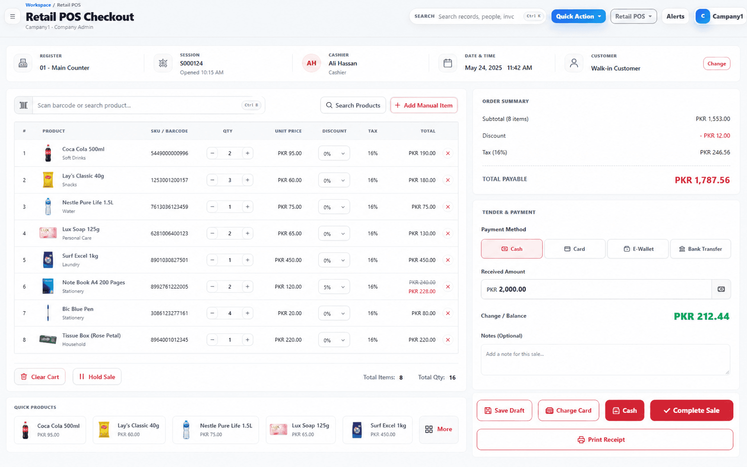The width and height of the screenshot is (747, 467).
Task: Save the order as draft
Action: click(x=504, y=411)
